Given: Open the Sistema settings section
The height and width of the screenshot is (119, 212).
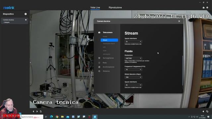Looking at the screenshot, I should coord(106,71).
